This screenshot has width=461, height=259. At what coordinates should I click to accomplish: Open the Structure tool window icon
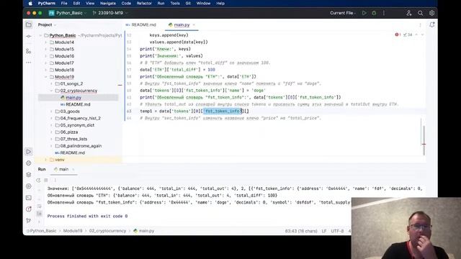pos(29,51)
